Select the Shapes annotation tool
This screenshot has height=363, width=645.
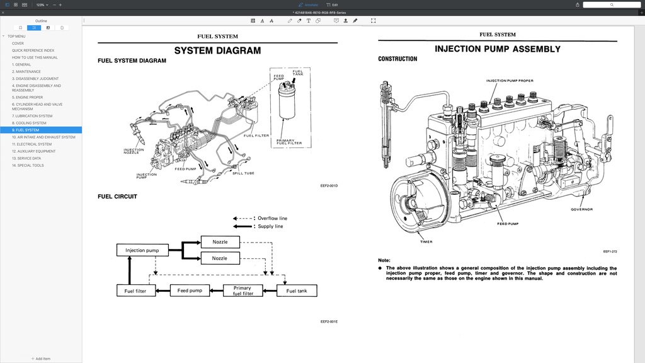317,20
